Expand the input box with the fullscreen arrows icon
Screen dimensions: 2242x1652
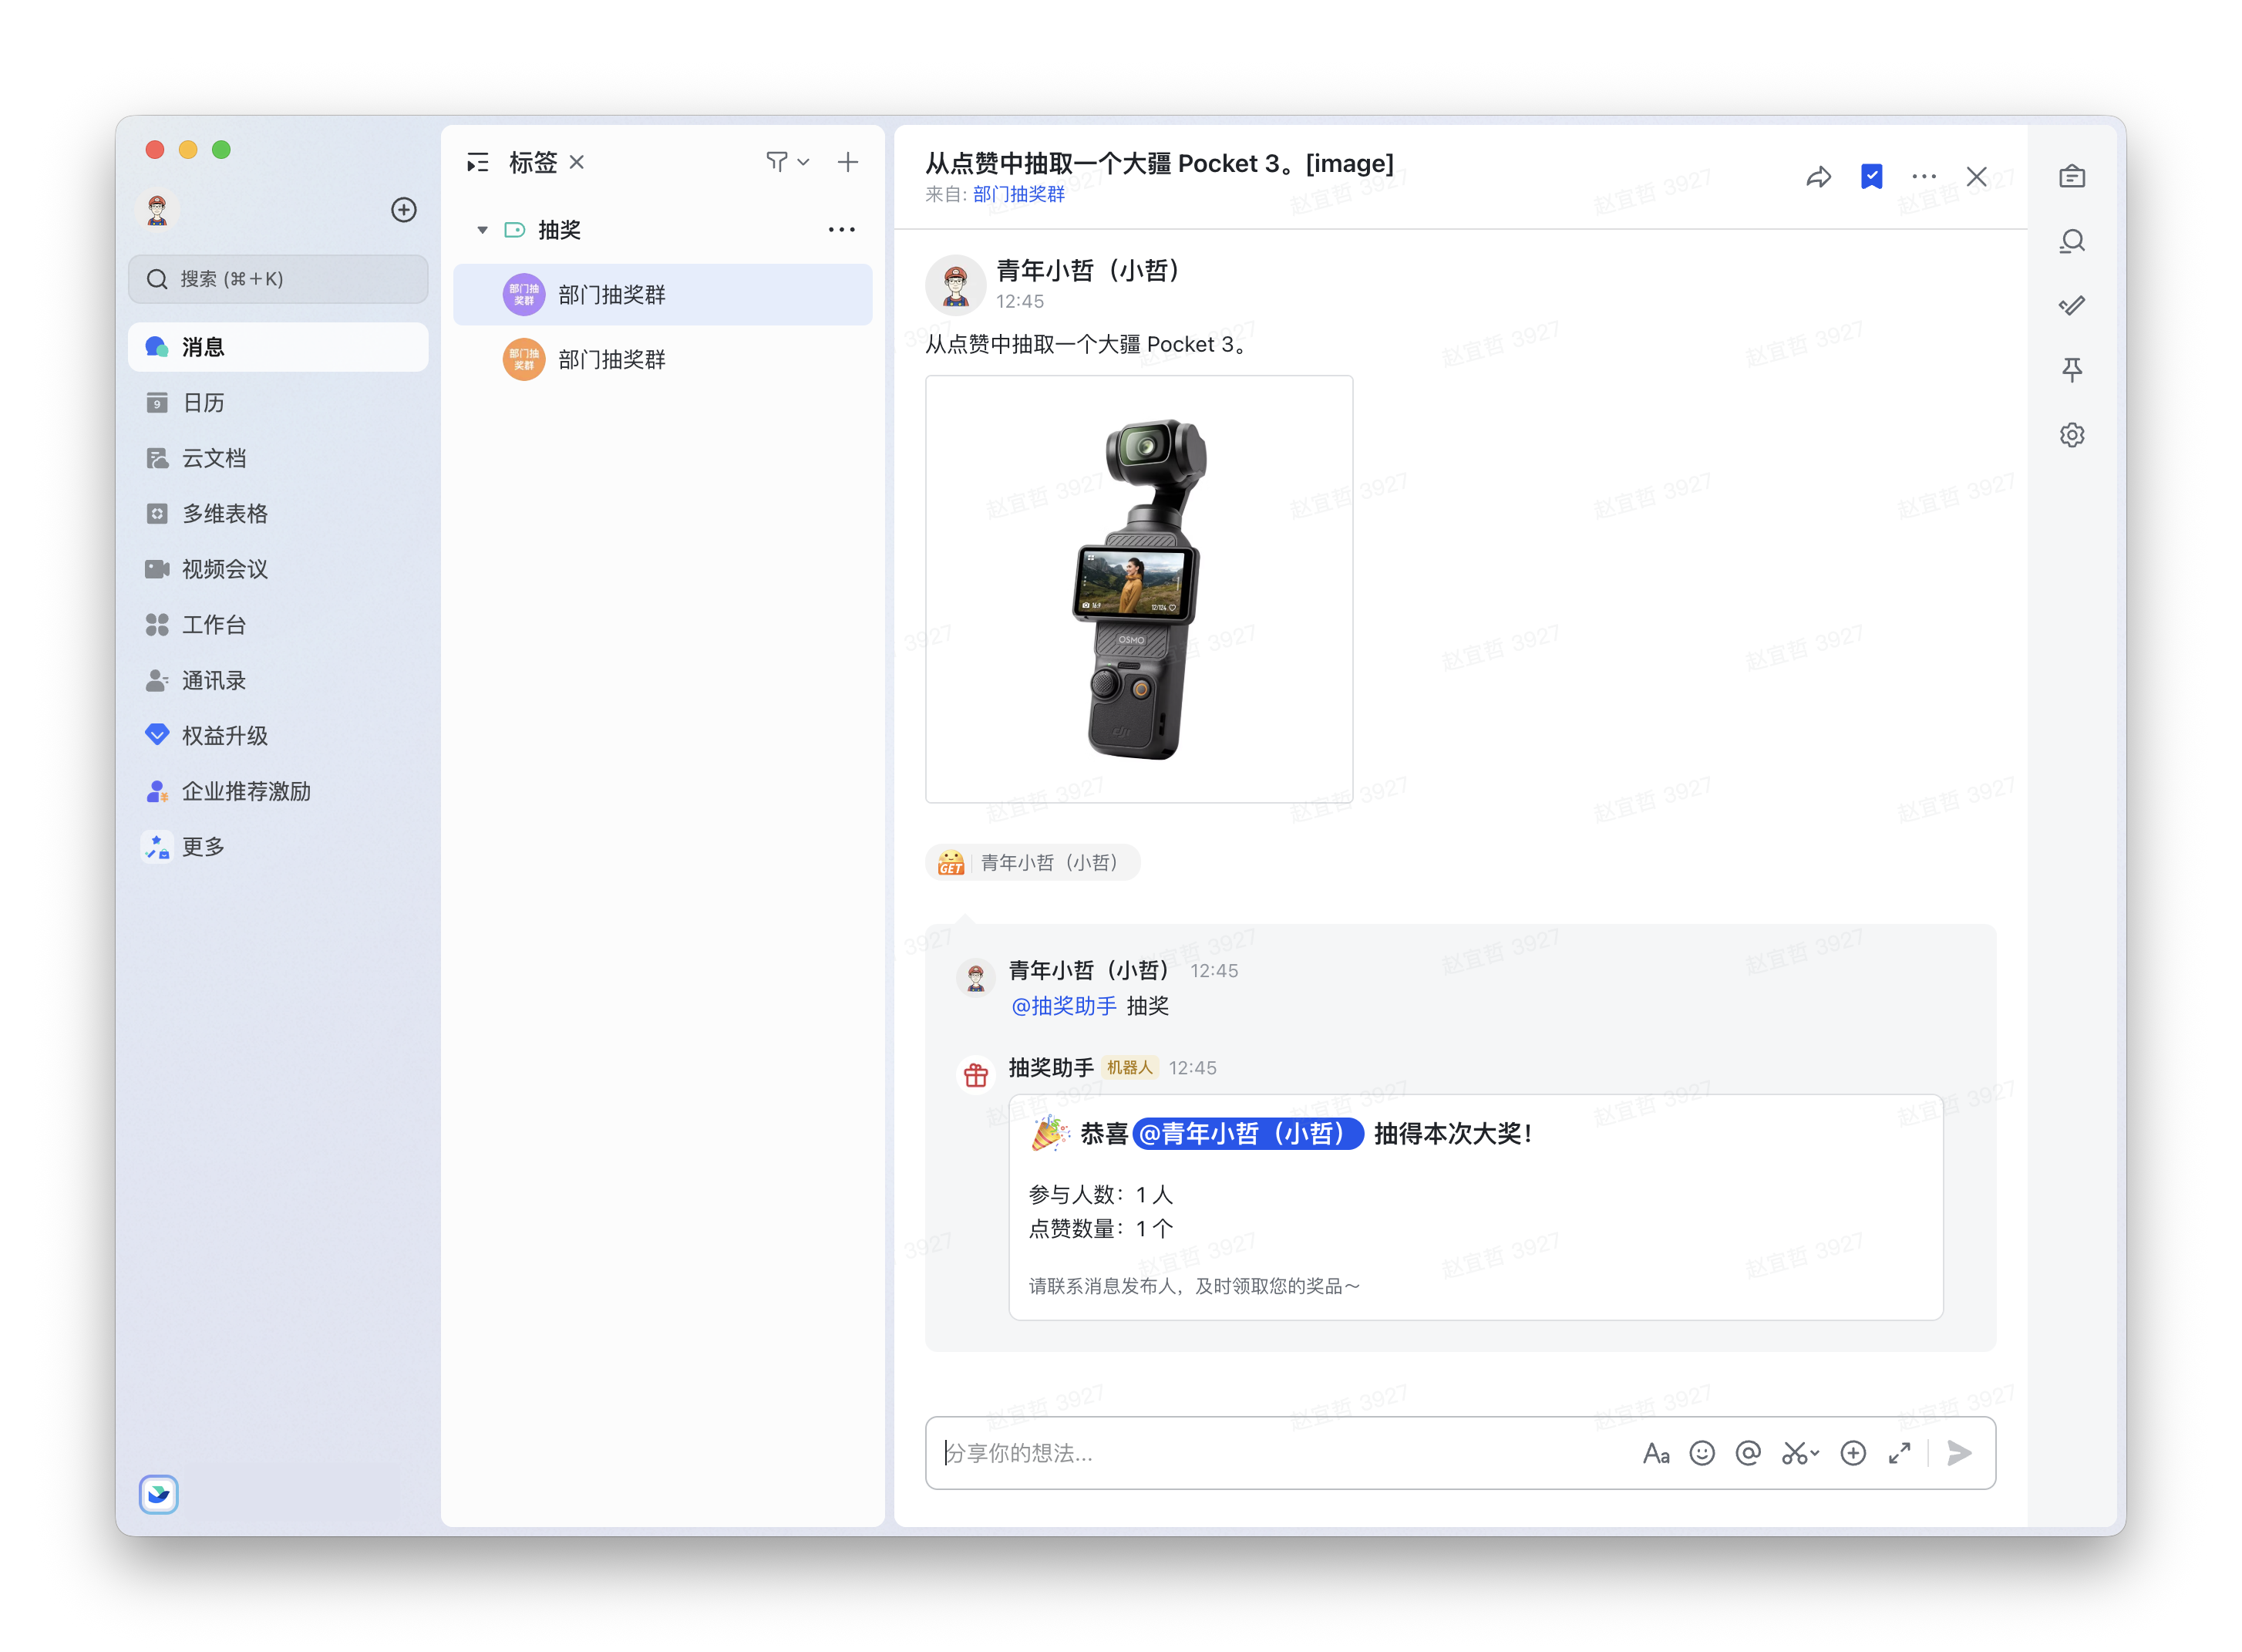click(1899, 1453)
